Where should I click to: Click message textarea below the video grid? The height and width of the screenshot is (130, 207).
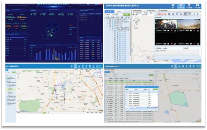[177, 52]
